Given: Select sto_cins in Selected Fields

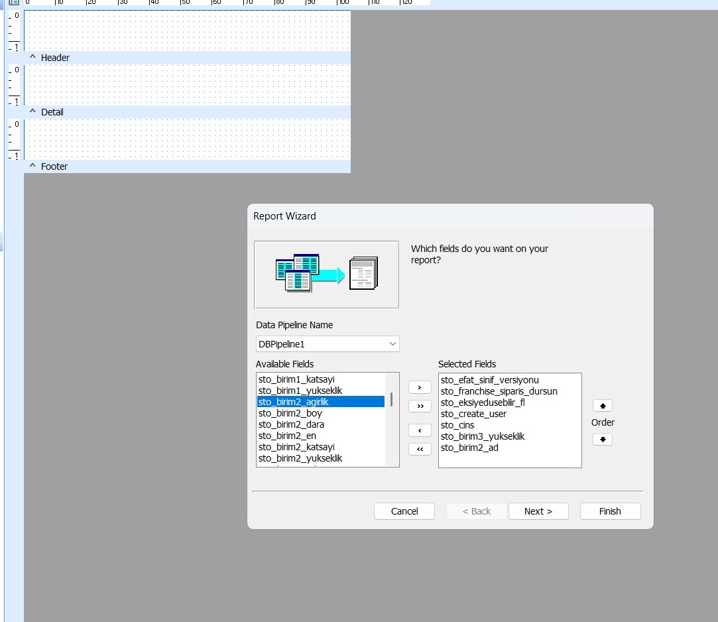Looking at the screenshot, I should (457, 425).
